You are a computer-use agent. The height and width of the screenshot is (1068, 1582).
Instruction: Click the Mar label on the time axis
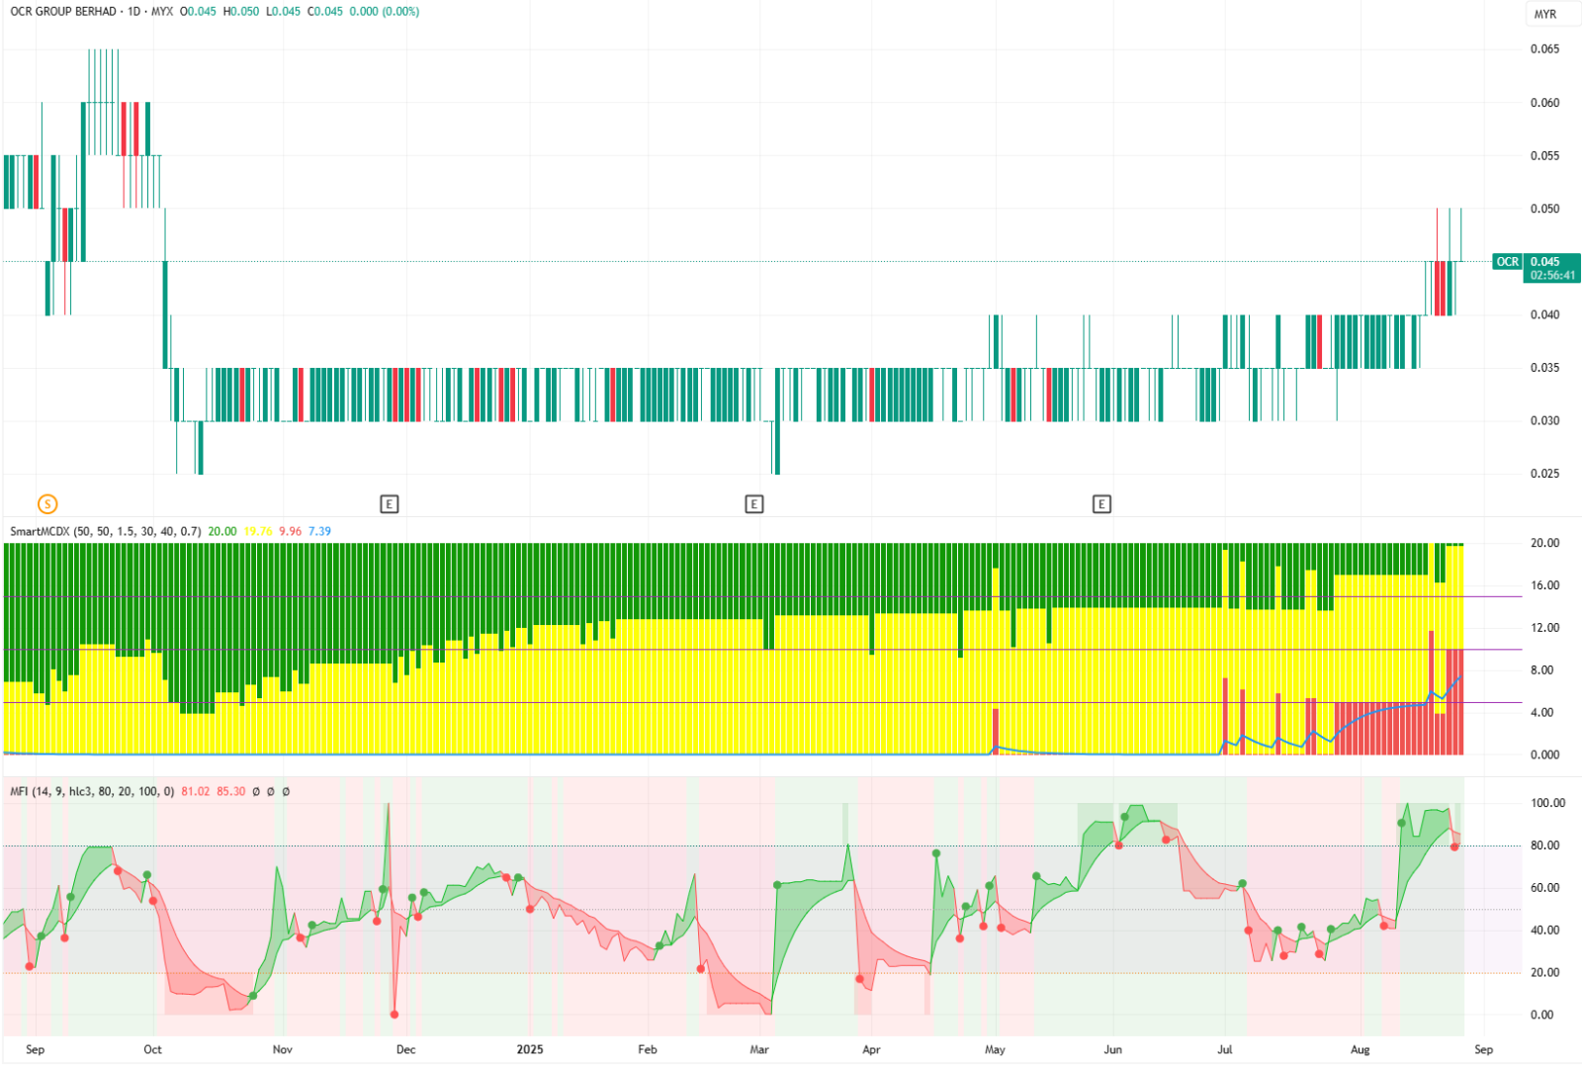click(759, 1050)
